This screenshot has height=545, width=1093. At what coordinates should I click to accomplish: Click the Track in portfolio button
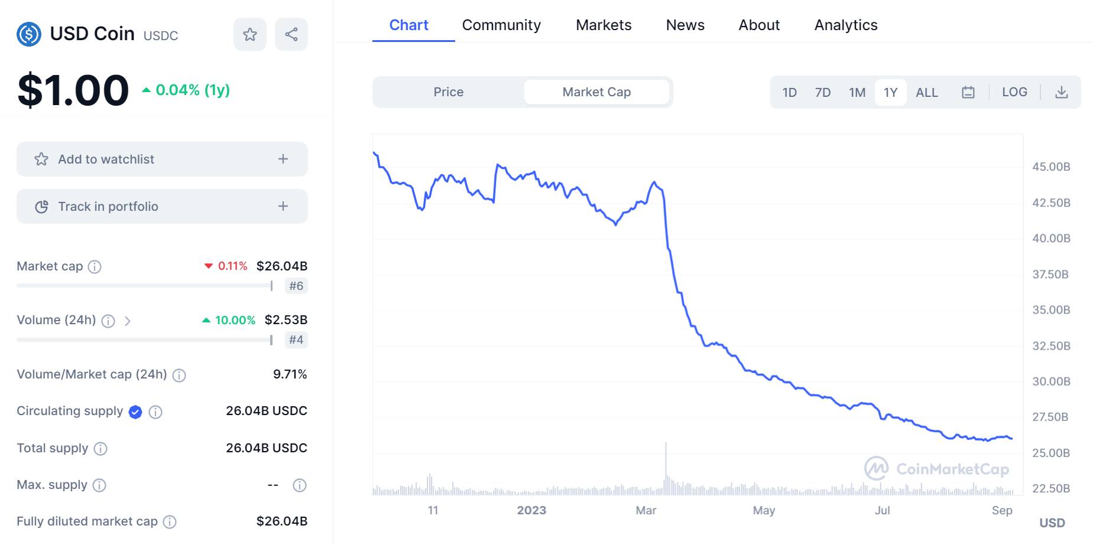pos(162,206)
